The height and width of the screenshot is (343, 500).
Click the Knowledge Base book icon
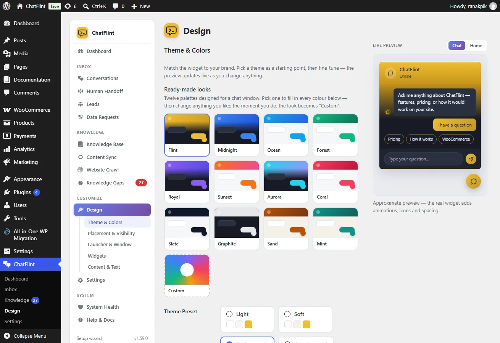[x=81, y=144]
